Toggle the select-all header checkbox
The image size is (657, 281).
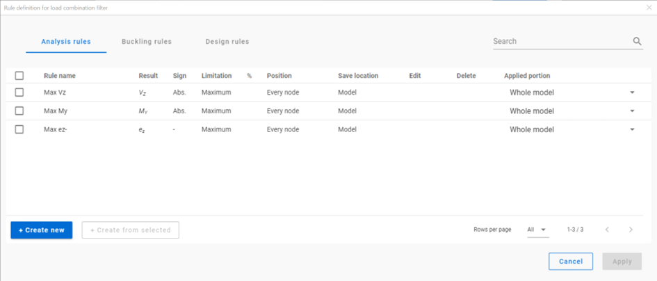point(19,76)
